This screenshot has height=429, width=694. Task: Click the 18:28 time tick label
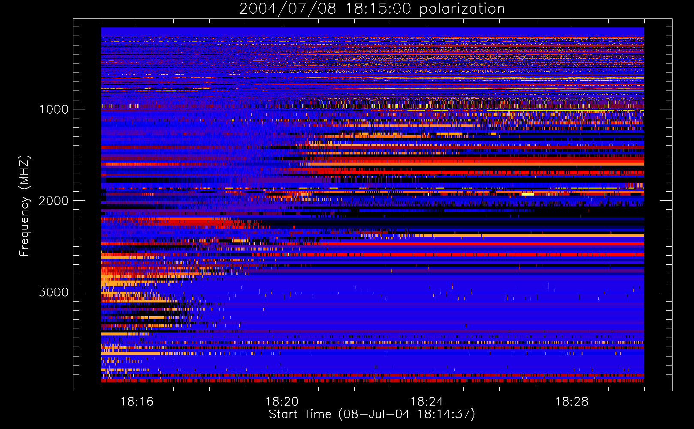tap(572, 402)
